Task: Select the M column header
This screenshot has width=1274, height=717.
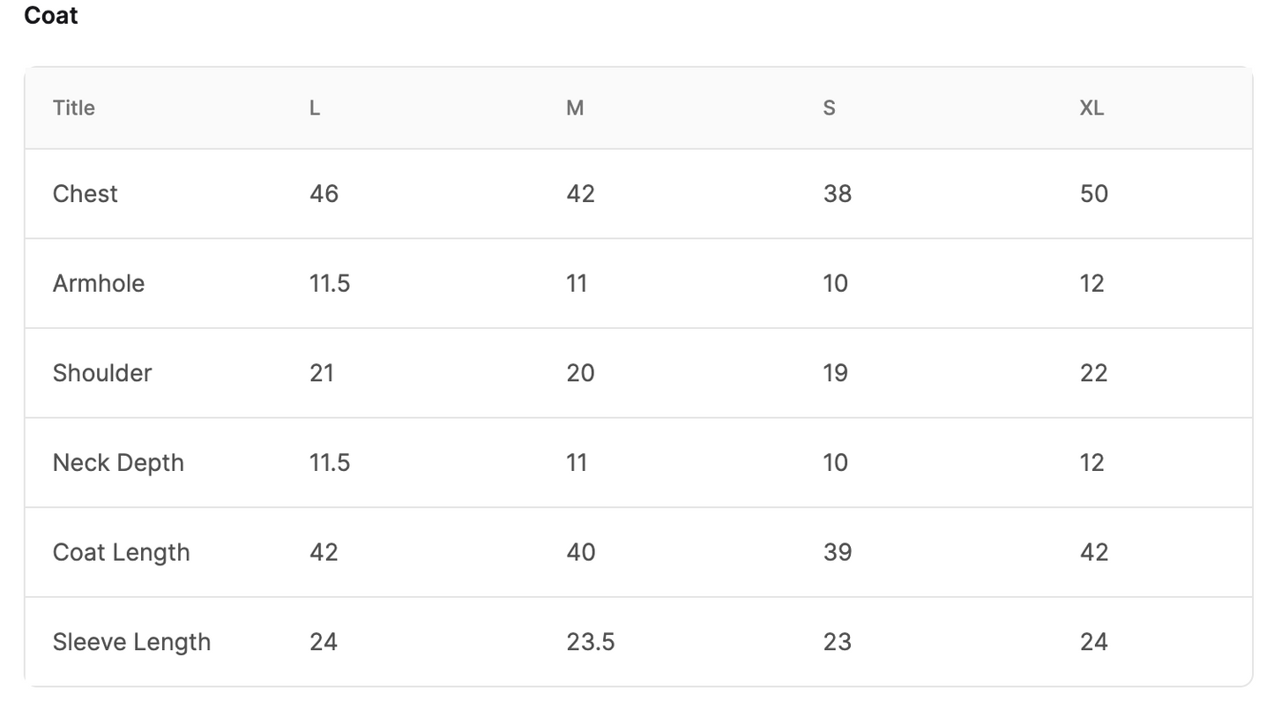Action: click(575, 108)
